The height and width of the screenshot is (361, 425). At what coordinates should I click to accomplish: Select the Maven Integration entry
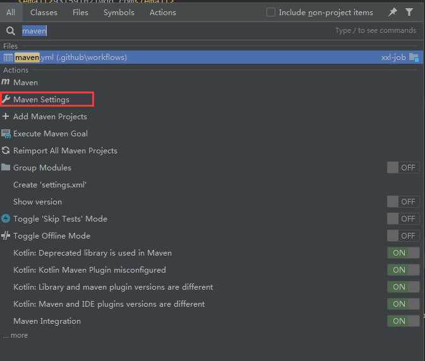tap(212, 321)
